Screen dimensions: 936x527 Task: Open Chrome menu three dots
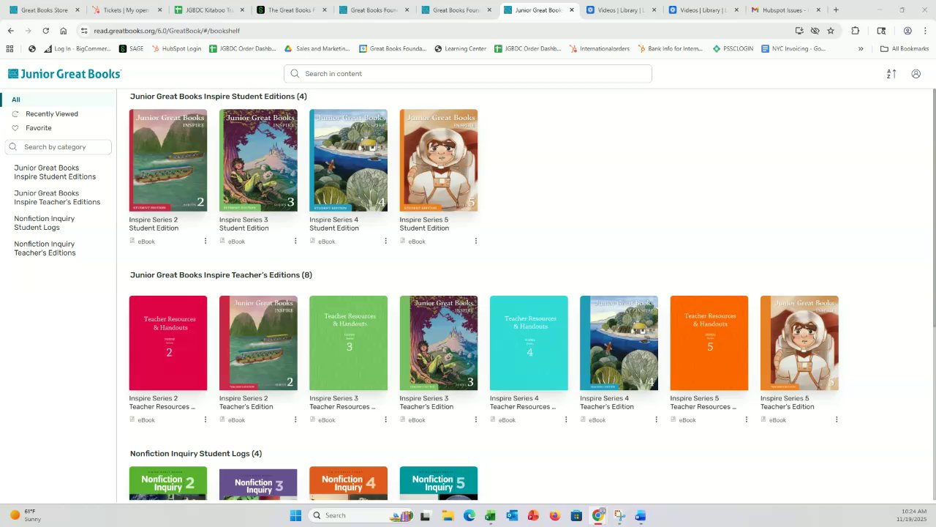[924, 31]
